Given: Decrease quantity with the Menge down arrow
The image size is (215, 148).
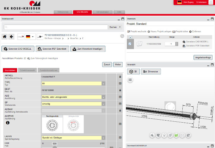Looking at the screenshot, I should [177, 45].
